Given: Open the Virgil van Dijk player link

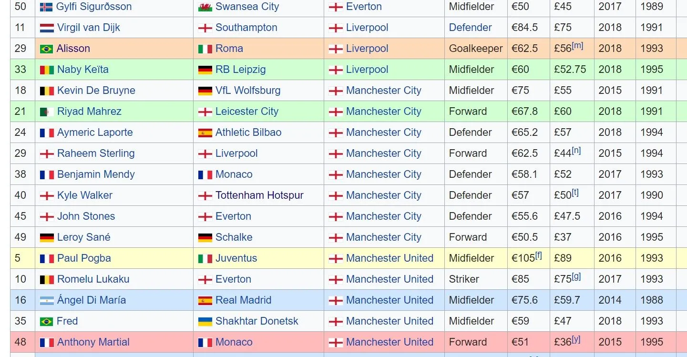Looking at the screenshot, I should tap(88, 28).
